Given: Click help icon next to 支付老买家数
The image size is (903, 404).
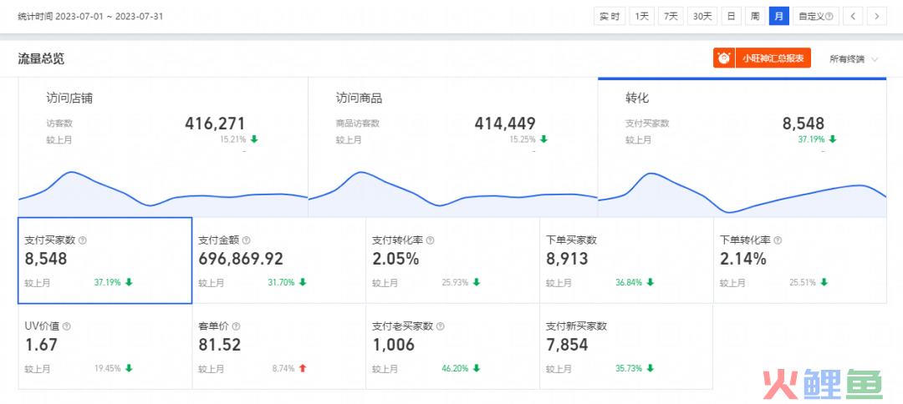Looking at the screenshot, I should click(441, 326).
